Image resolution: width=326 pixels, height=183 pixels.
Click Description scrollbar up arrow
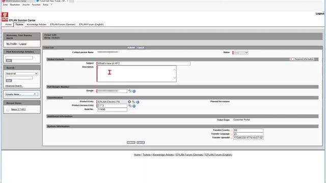tap(175, 70)
